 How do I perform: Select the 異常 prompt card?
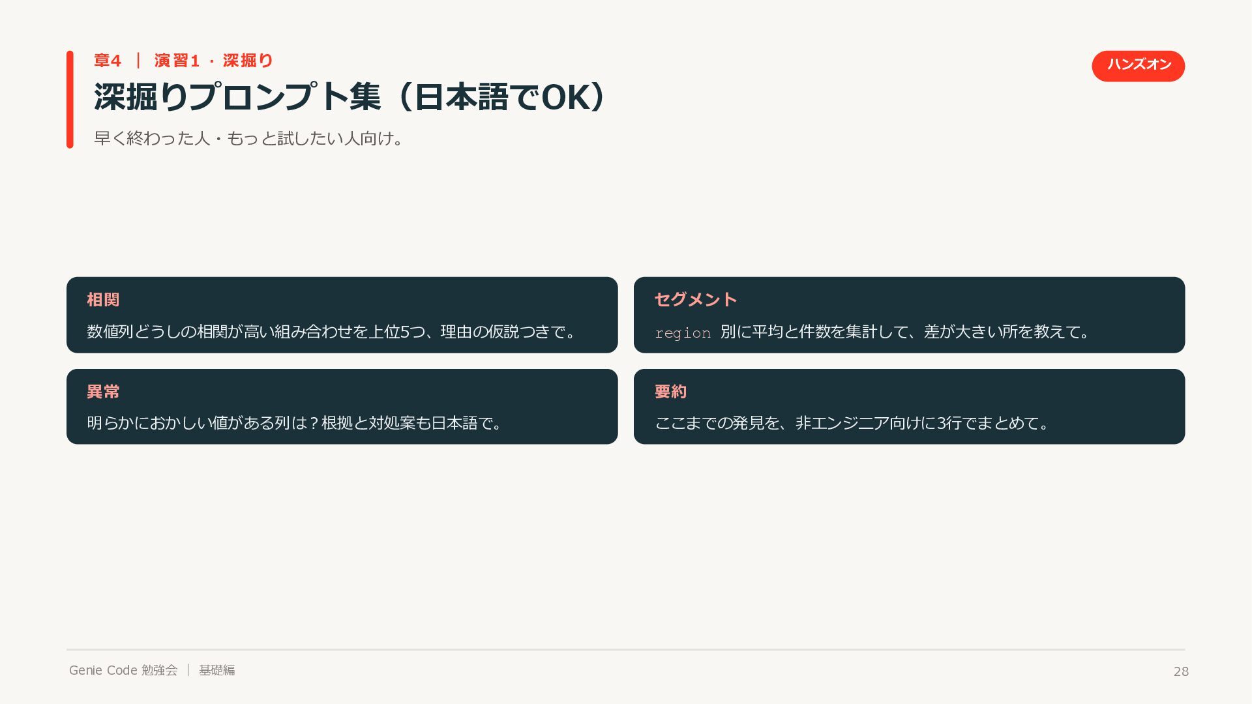click(342, 407)
